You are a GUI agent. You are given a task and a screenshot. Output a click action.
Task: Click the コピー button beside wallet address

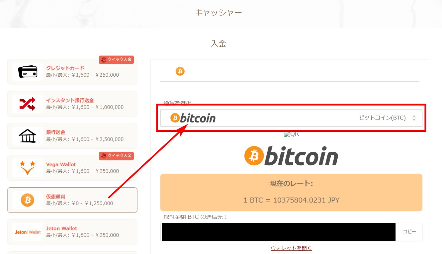[409, 232]
